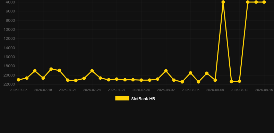Click the y-axis value 12000
Screen dimensions: 274x133
[9, 38]
